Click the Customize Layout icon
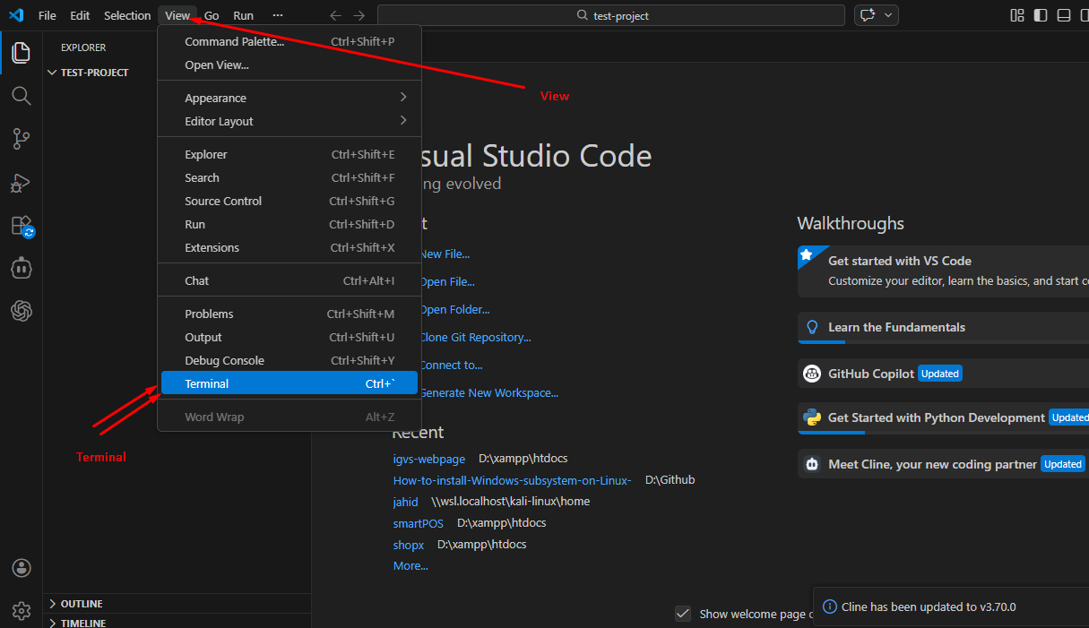This screenshot has width=1089, height=628. click(x=1016, y=15)
